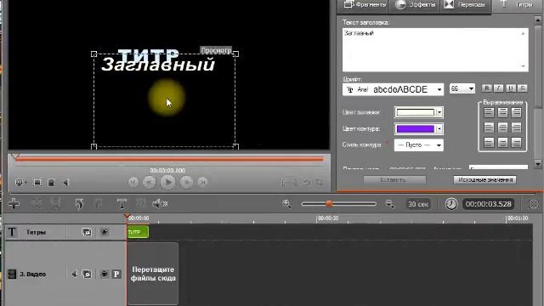544x306 pixels.
Task: Mute the Видео track audio
Action: [75, 274]
